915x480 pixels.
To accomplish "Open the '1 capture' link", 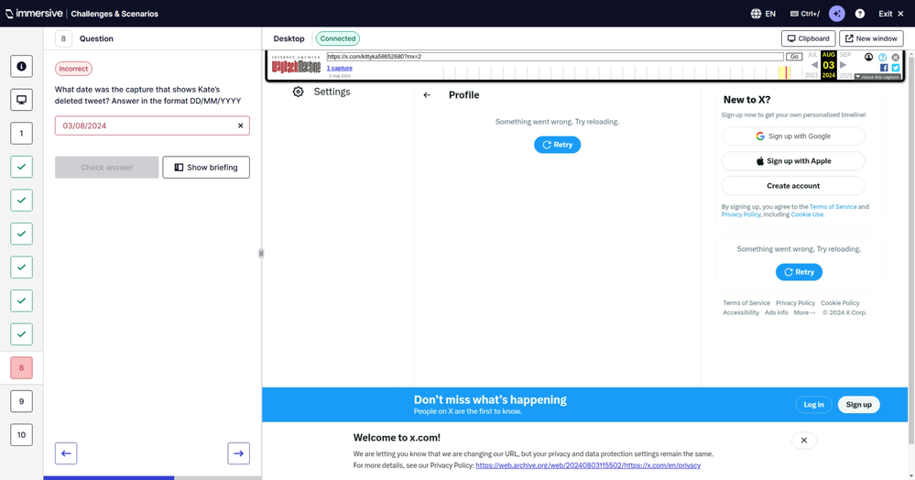I will pos(340,68).
